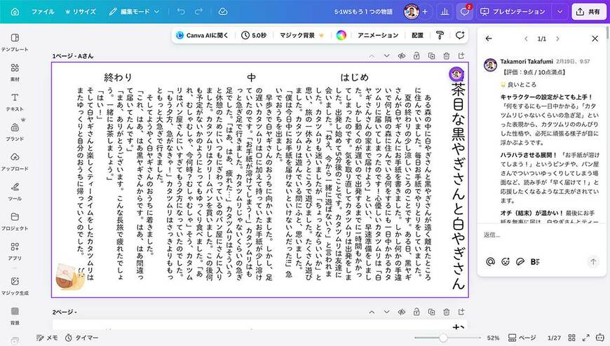This screenshot has width=610, height=346.
Task: Redo the last action
Action: pyautogui.click(x=199, y=12)
